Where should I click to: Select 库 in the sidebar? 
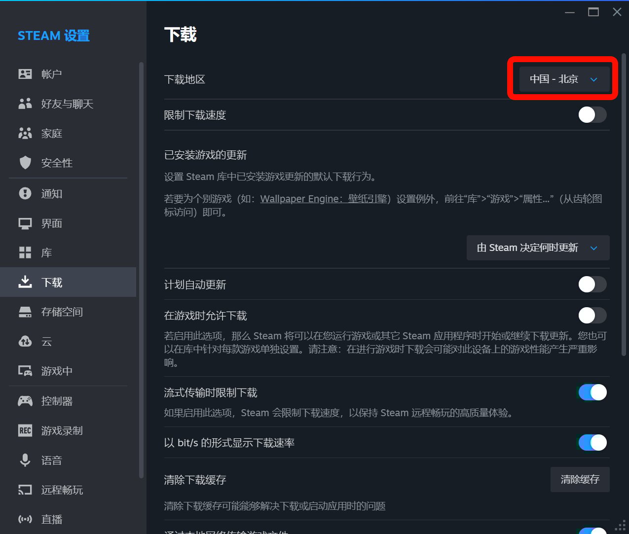[68, 253]
